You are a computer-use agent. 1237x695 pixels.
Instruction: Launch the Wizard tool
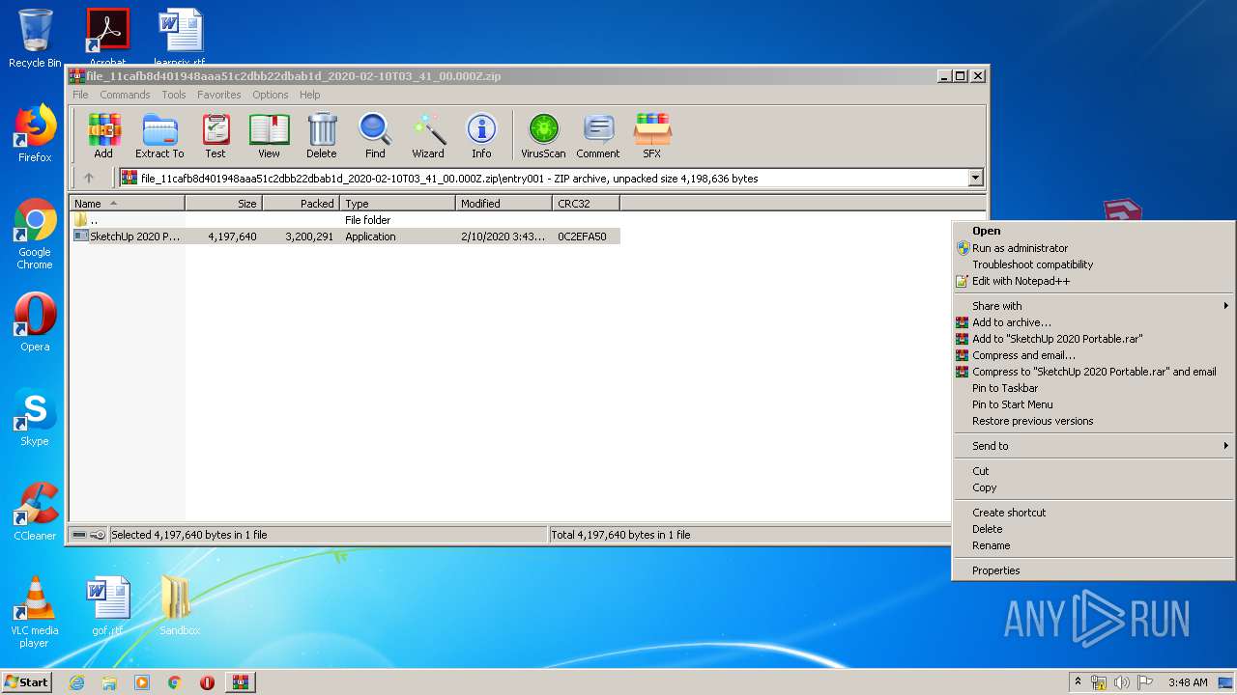[x=428, y=136]
